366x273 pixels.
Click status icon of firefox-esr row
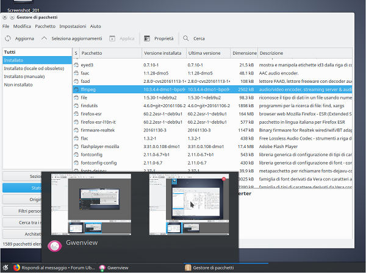click(x=76, y=114)
